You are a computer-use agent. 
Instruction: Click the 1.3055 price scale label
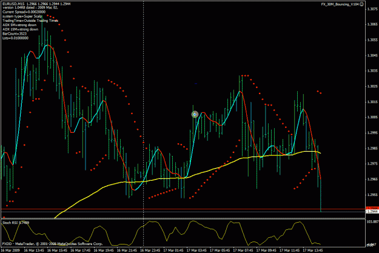click(372, 40)
